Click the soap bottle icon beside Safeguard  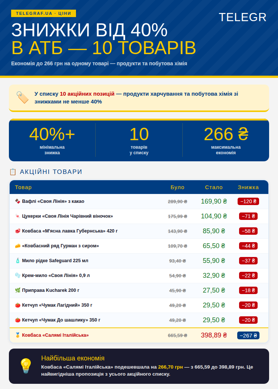[17, 261]
